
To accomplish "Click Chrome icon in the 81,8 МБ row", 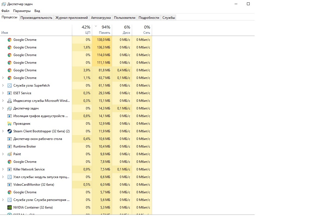I will (x=10, y=70).
